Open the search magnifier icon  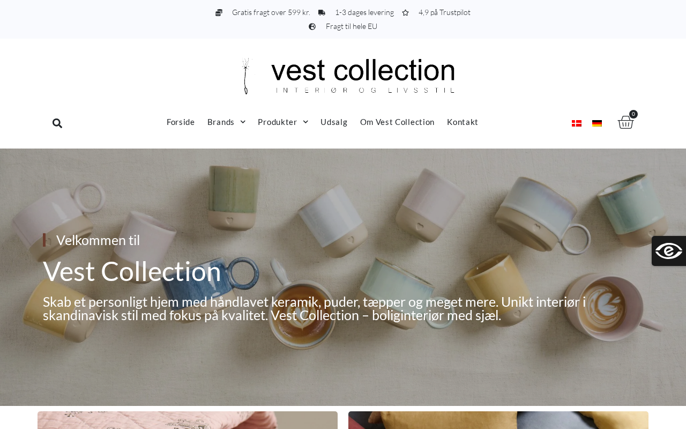tap(57, 123)
